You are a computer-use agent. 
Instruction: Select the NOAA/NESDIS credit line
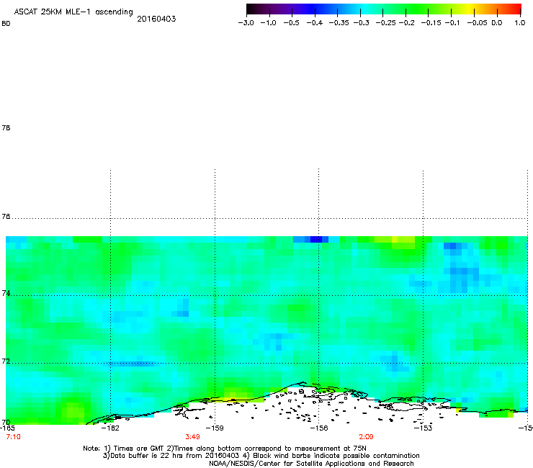coord(311,464)
